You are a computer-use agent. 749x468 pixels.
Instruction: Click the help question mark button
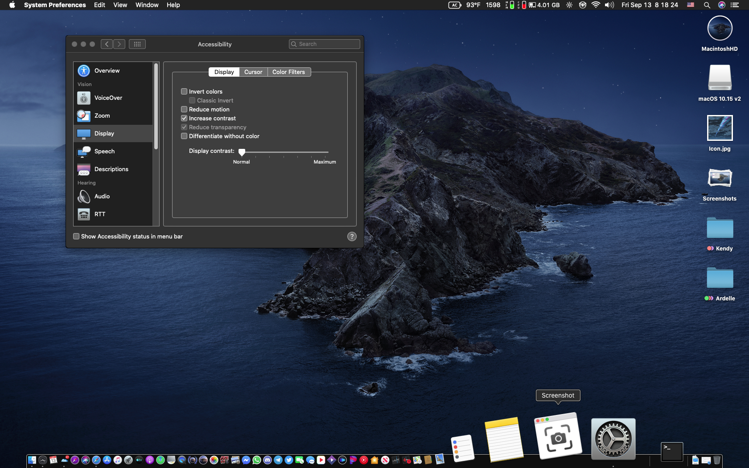point(352,237)
